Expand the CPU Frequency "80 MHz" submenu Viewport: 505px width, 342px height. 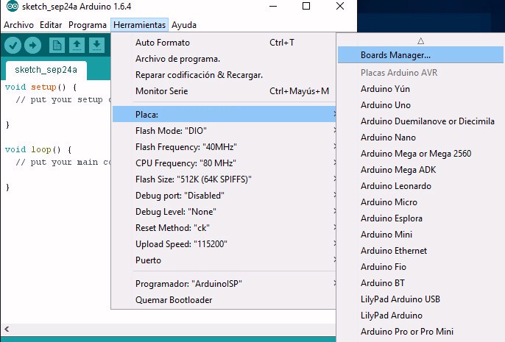(x=184, y=163)
